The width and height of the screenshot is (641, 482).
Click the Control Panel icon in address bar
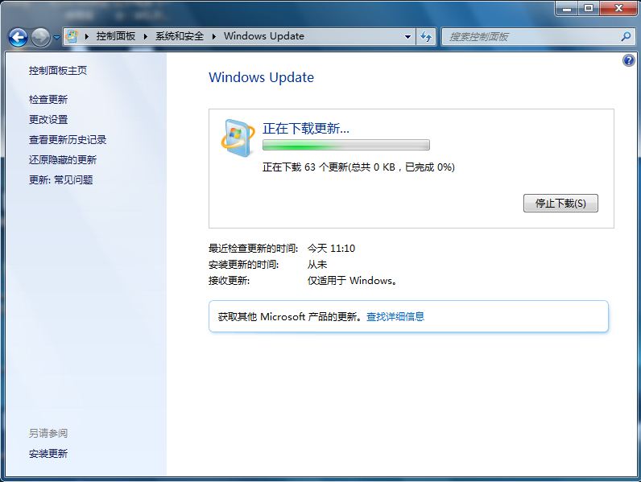pyautogui.click(x=72, y=36)
